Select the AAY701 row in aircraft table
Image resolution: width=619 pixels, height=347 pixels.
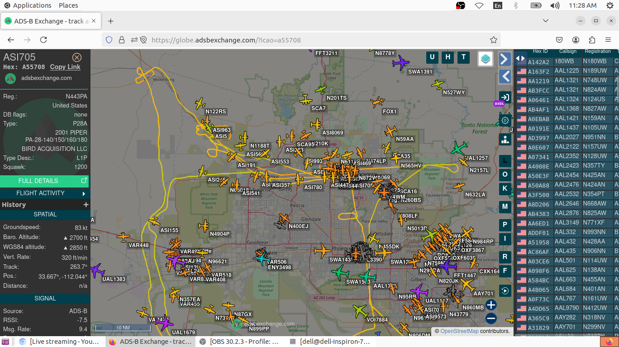tap(567, 327)
